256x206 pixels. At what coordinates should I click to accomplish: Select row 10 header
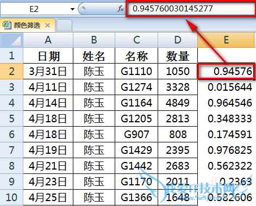[11, 197]
